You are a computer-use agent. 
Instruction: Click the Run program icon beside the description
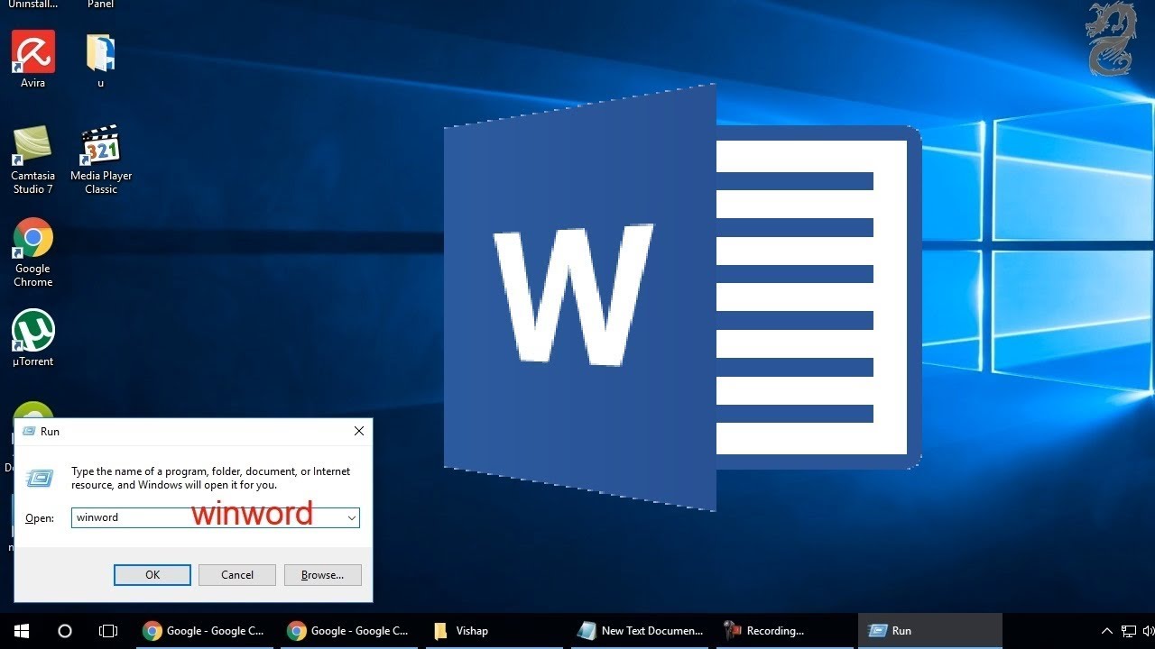point(40,479)
